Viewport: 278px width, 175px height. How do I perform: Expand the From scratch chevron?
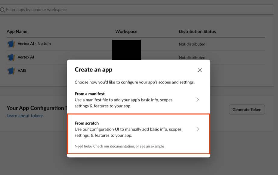tap(198, 129)
